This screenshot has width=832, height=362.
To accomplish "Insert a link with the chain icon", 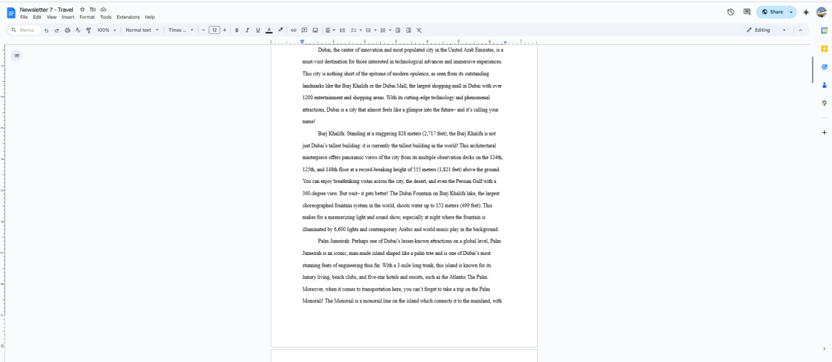I will click(294, 30).
